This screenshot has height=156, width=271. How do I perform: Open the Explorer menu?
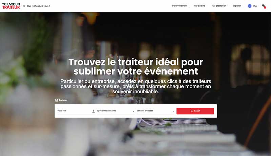coord(238,6)
